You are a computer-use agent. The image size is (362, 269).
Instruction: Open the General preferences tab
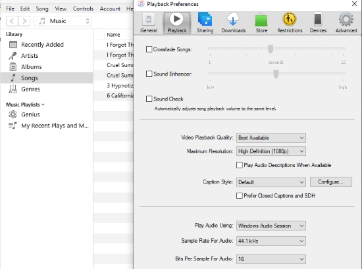coord(149,22)
